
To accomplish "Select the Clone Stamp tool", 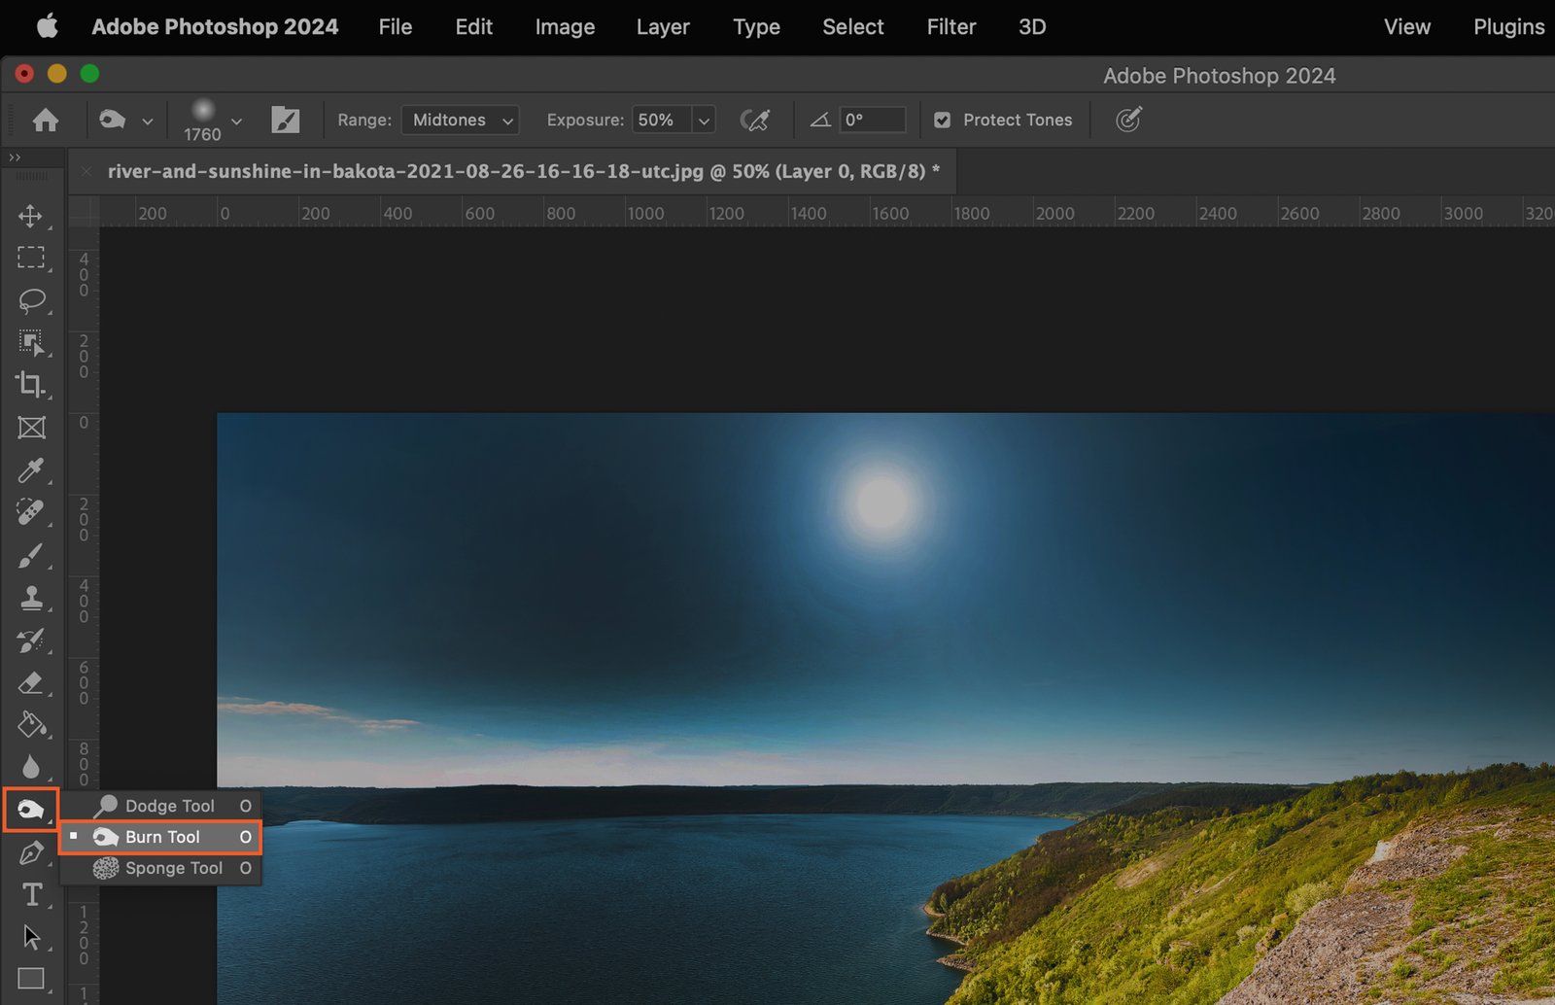I will click(x=30, y=598).
